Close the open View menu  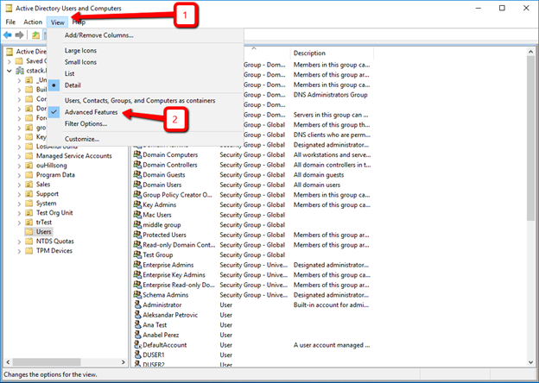point(57,22)
